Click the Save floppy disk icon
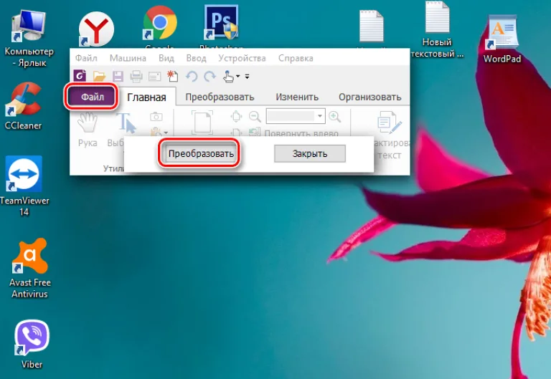The image size is (551, 379). [118, 76]
